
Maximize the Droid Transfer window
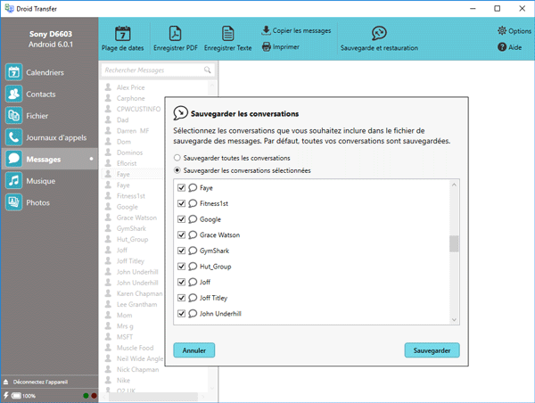[x=498, y=9]
